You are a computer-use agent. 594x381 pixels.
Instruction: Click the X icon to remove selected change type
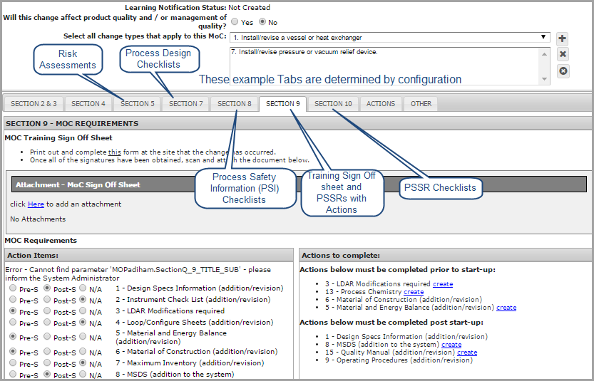coord(563,54)
